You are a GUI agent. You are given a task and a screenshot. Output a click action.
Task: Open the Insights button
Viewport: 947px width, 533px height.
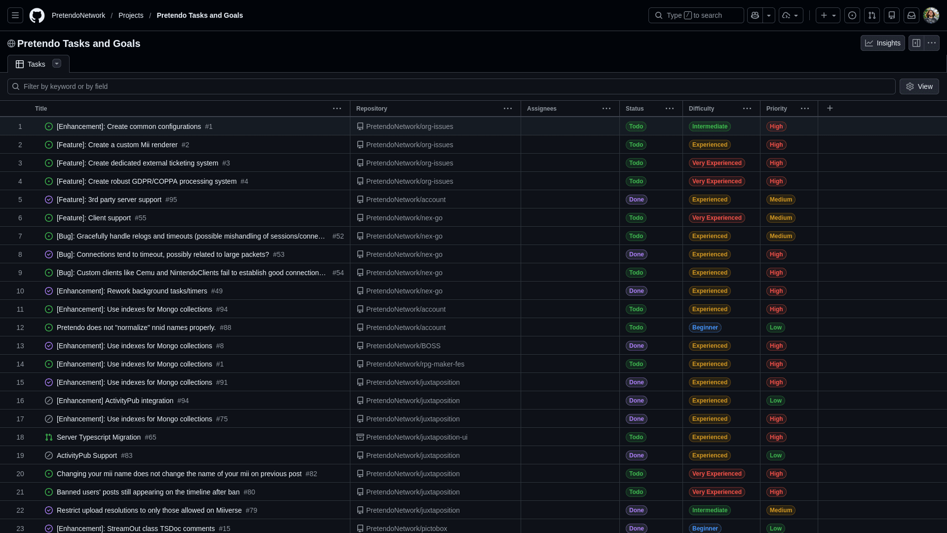tap(883, 43)
